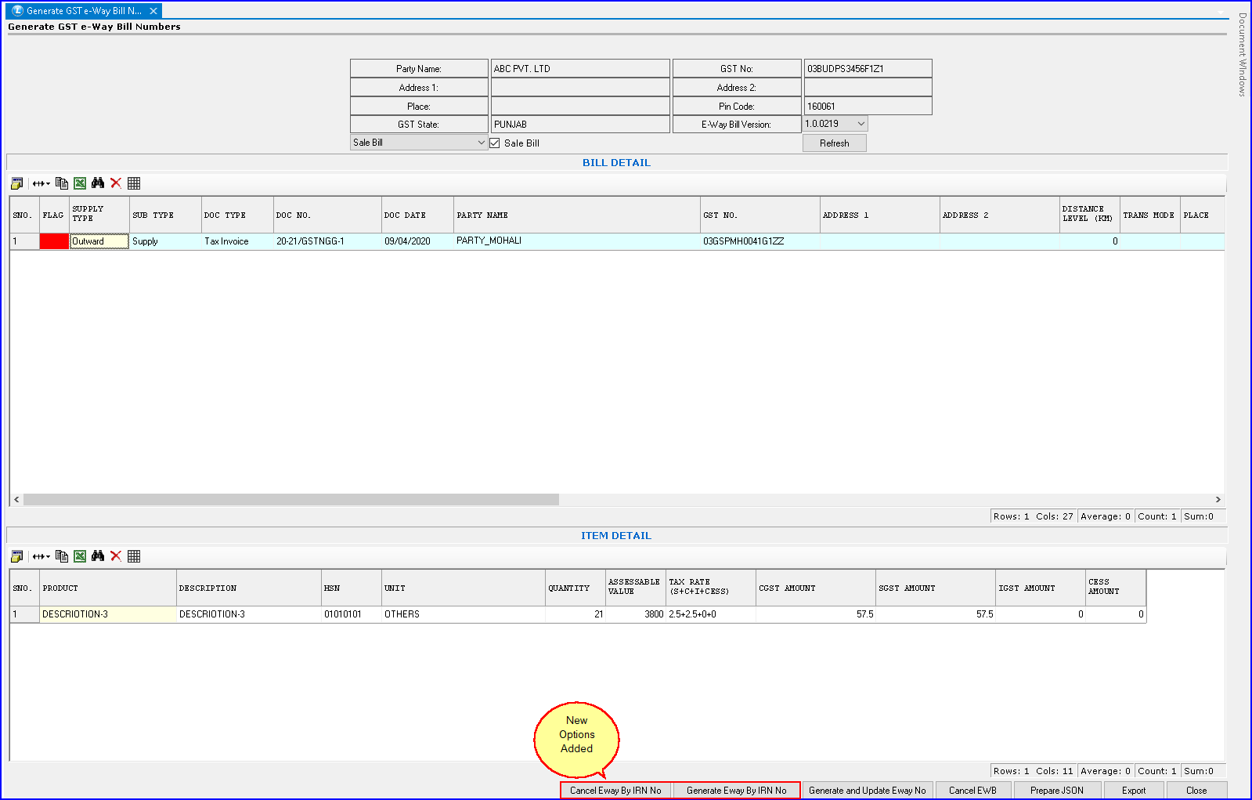This screenshot has width=1252, height=800.
Task: Export the Item Detail grid to Excel
Action: (80, 556)
